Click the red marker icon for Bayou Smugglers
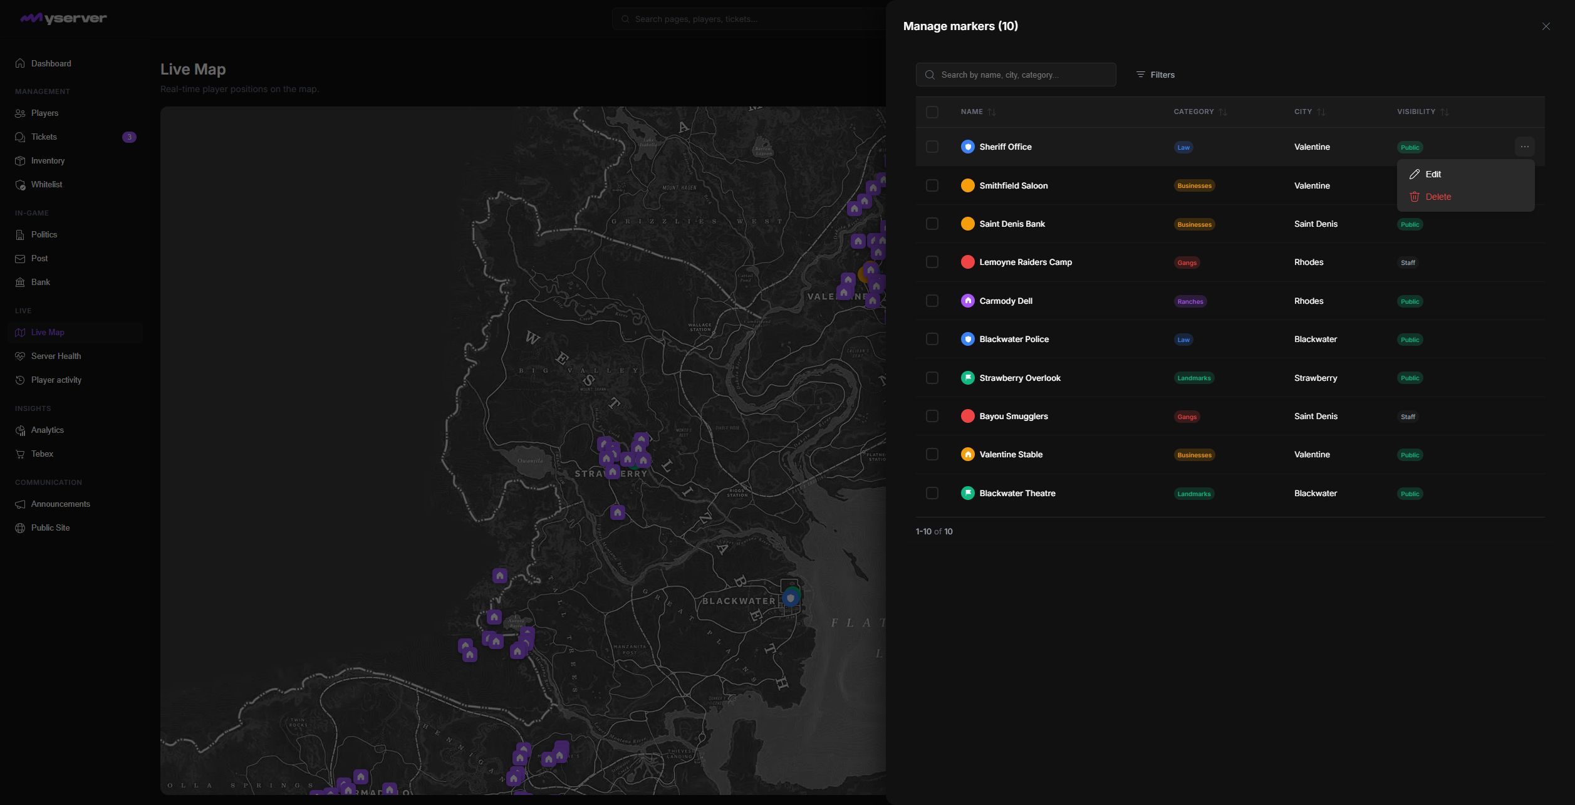Screen dimensions: 1575x805 [x=967, y=416]
